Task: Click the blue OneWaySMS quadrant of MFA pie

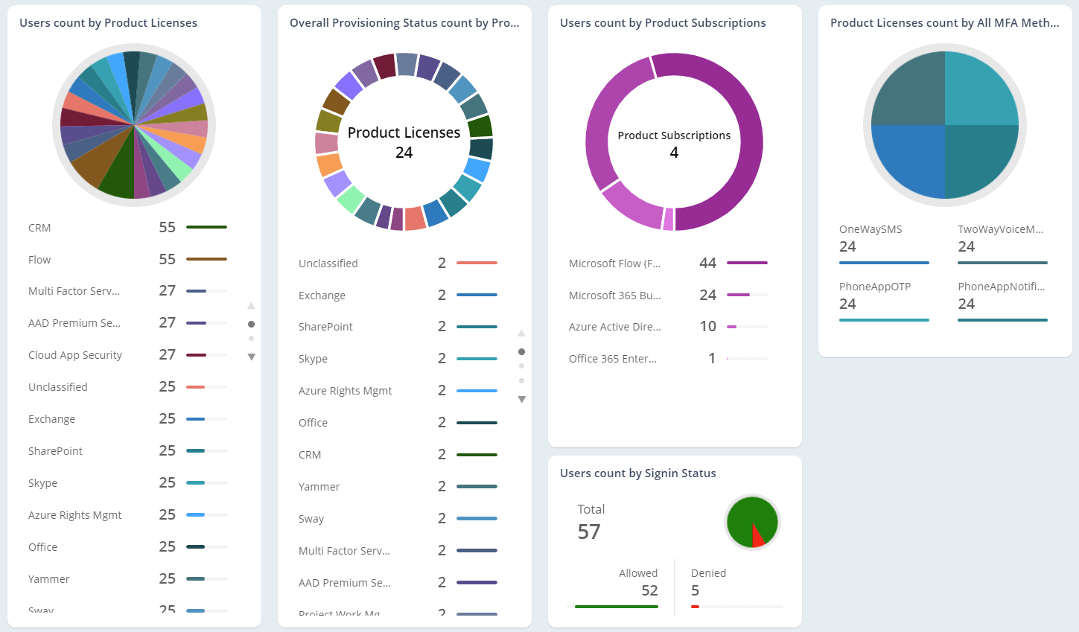Action: coord(908,160)
